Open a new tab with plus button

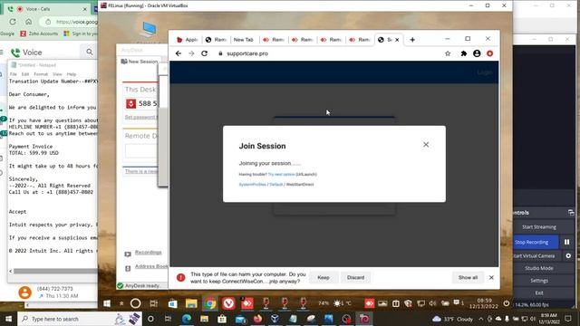[412, 40]
